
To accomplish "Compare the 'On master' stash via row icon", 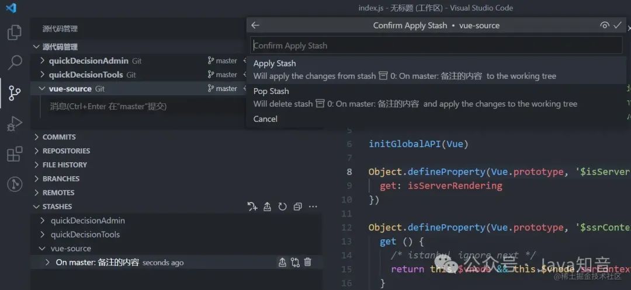I will (296, 263).
